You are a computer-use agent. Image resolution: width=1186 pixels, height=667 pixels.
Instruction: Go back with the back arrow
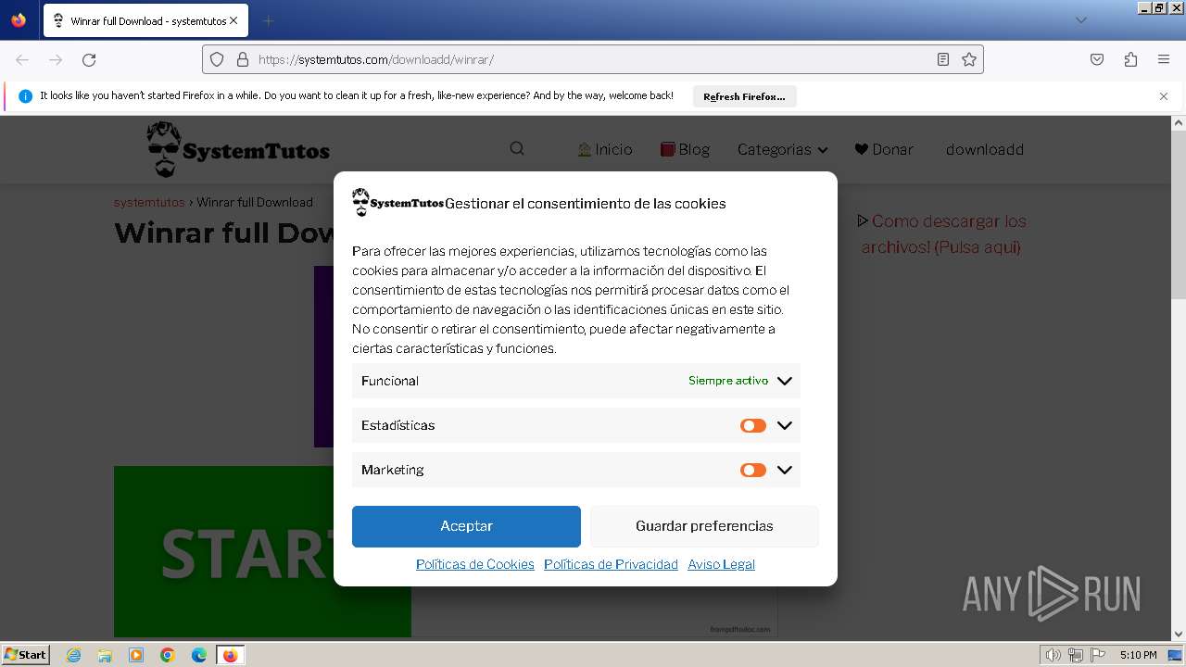tap(22, 59)
